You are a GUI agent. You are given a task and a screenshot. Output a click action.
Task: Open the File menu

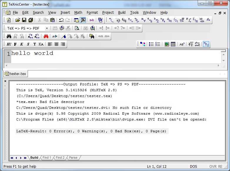coord(15,13)
